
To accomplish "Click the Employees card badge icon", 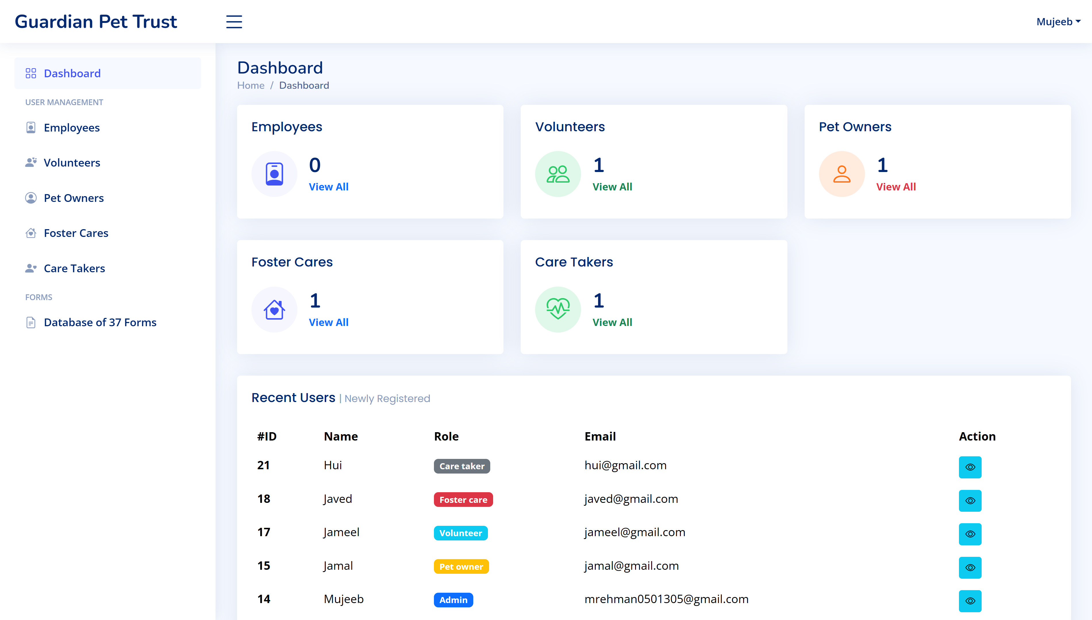I will click(274, 174).
